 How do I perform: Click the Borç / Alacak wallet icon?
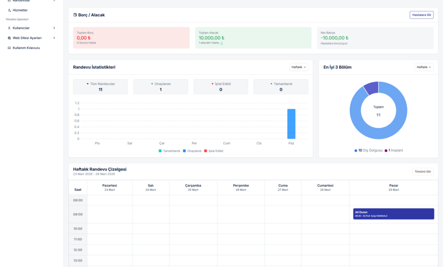point(75,15)
